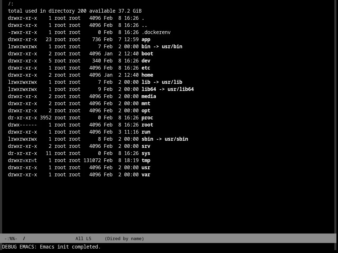
Task: Open the opt directory
Action: tap(146, 111)
